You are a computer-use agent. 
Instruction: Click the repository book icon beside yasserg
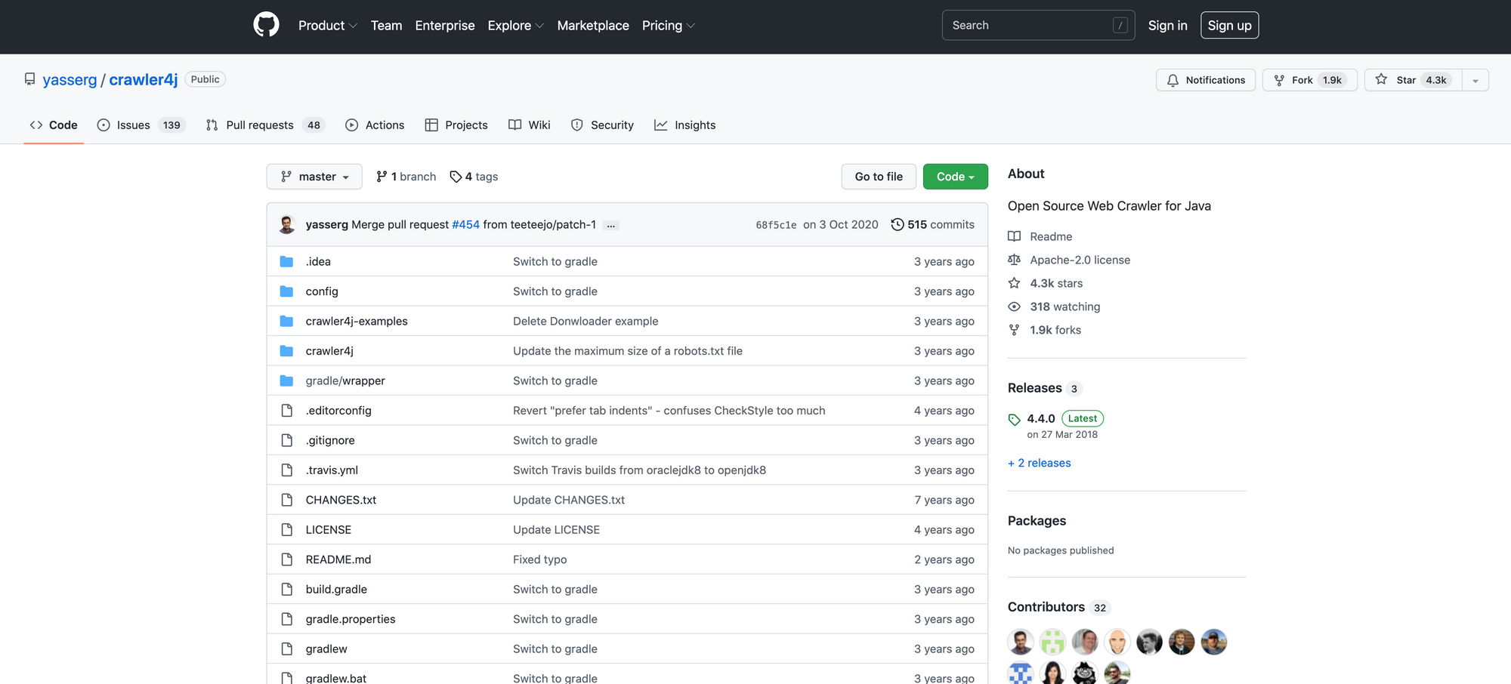(x=29, y=79)
